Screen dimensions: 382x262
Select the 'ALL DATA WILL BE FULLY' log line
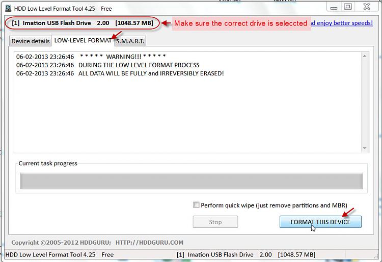120,73
